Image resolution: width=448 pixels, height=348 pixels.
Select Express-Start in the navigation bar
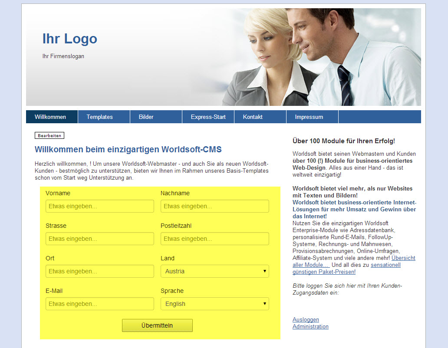208,117
